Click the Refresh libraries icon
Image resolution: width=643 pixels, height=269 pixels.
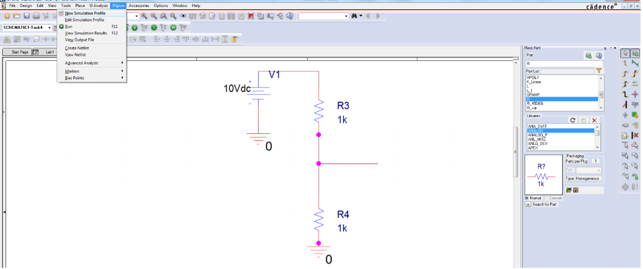tap(573, 120)
